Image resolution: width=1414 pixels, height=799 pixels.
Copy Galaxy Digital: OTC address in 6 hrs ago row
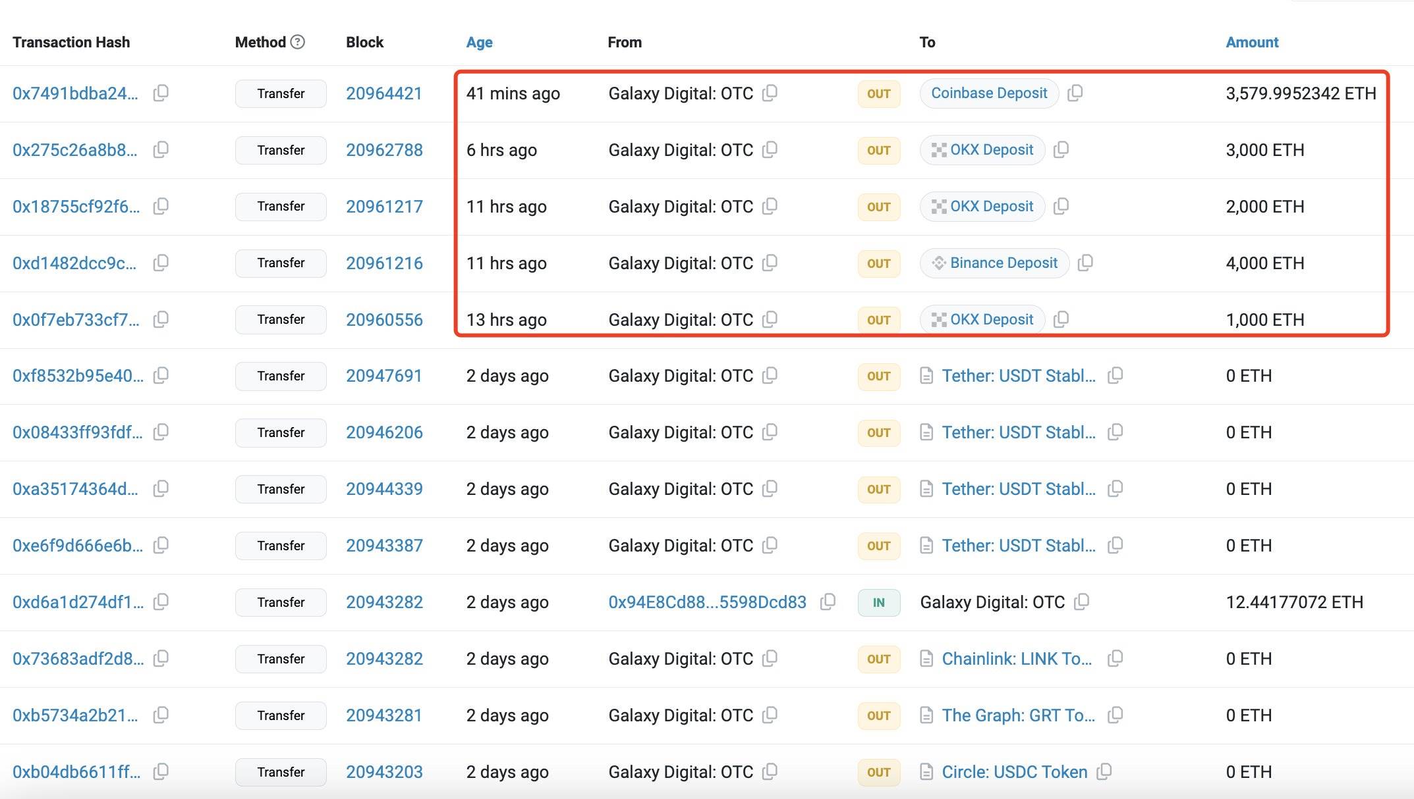coord(770,150)
